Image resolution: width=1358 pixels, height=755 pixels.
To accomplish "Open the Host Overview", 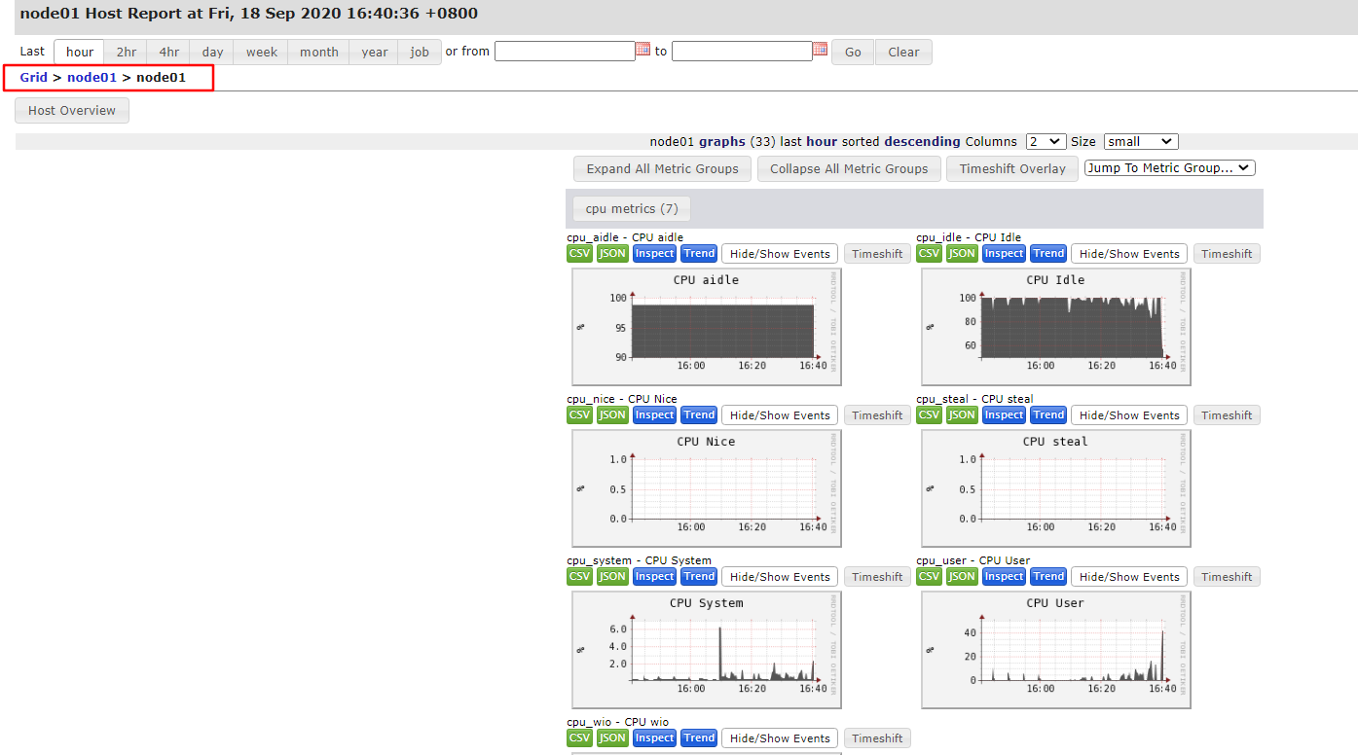I will click(72, 111).
